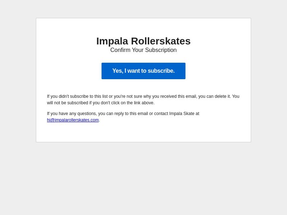The image size is (287, 215).
Task: Click the empty gray area below the white card
Action: pyautogui.click(x=143, y=178)
